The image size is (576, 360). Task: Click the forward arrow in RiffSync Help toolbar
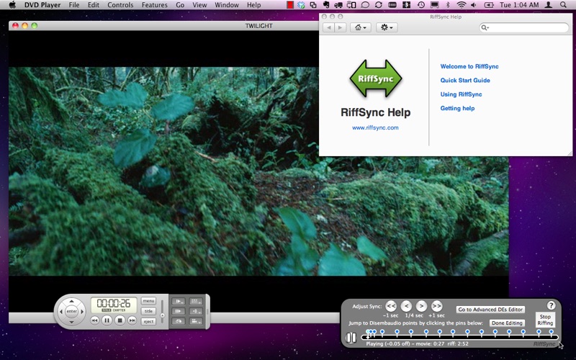(x=340, y=27)
